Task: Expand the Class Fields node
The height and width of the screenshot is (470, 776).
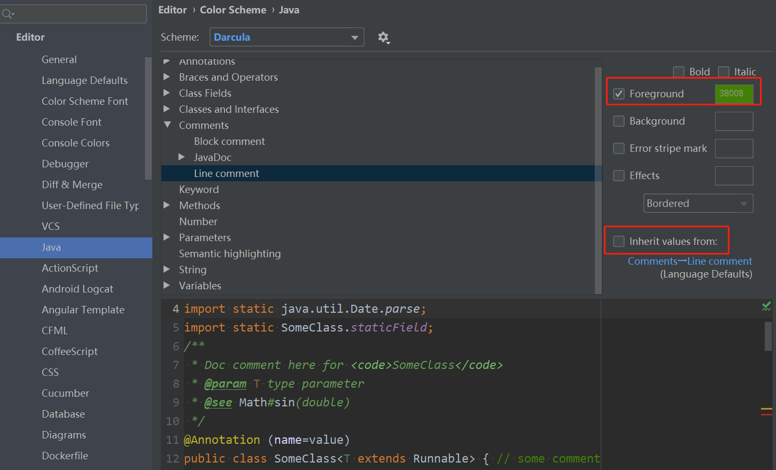Action: coord(167,93)
